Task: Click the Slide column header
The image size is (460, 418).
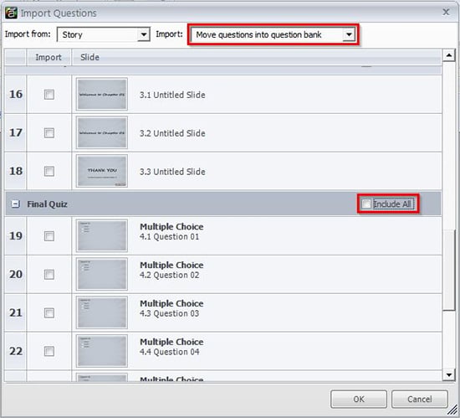Action: [x=89, y=57]
